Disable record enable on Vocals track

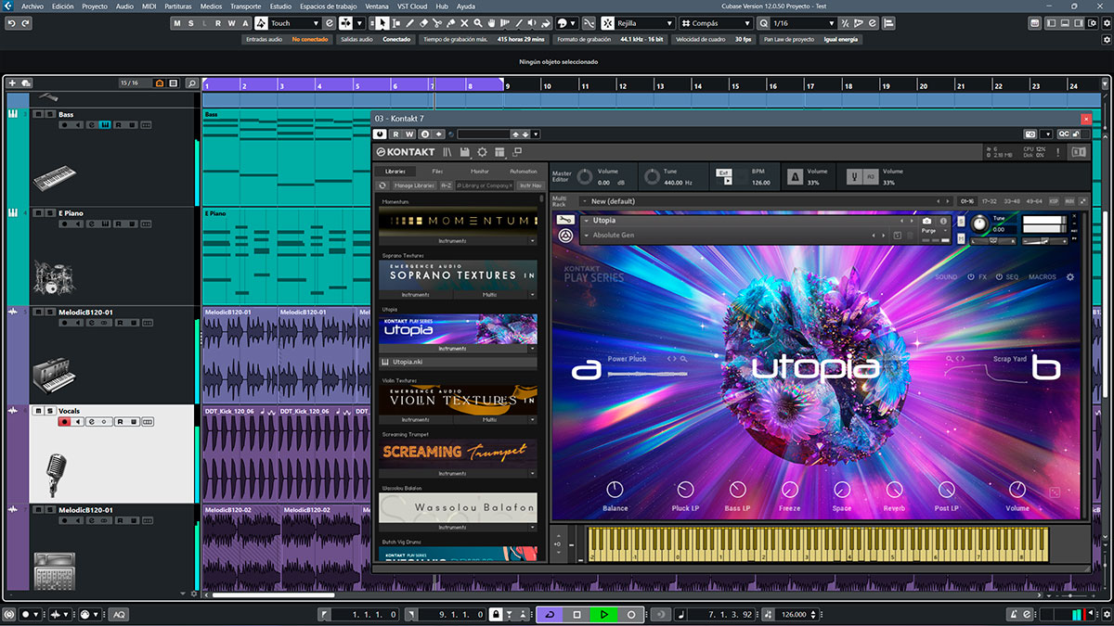coord(64,422)
